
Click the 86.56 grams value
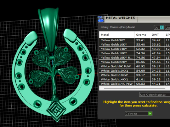pyautogui.click(x=140, y=62)
